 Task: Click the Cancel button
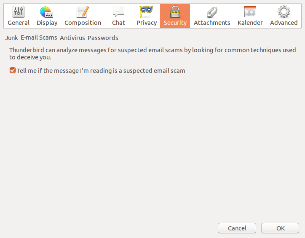coord(237,228)
